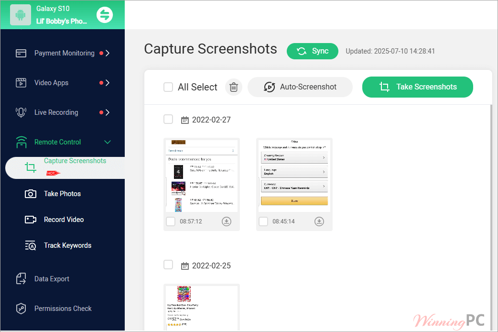Expand Payment Monitoring chevron

coord(108,53)
